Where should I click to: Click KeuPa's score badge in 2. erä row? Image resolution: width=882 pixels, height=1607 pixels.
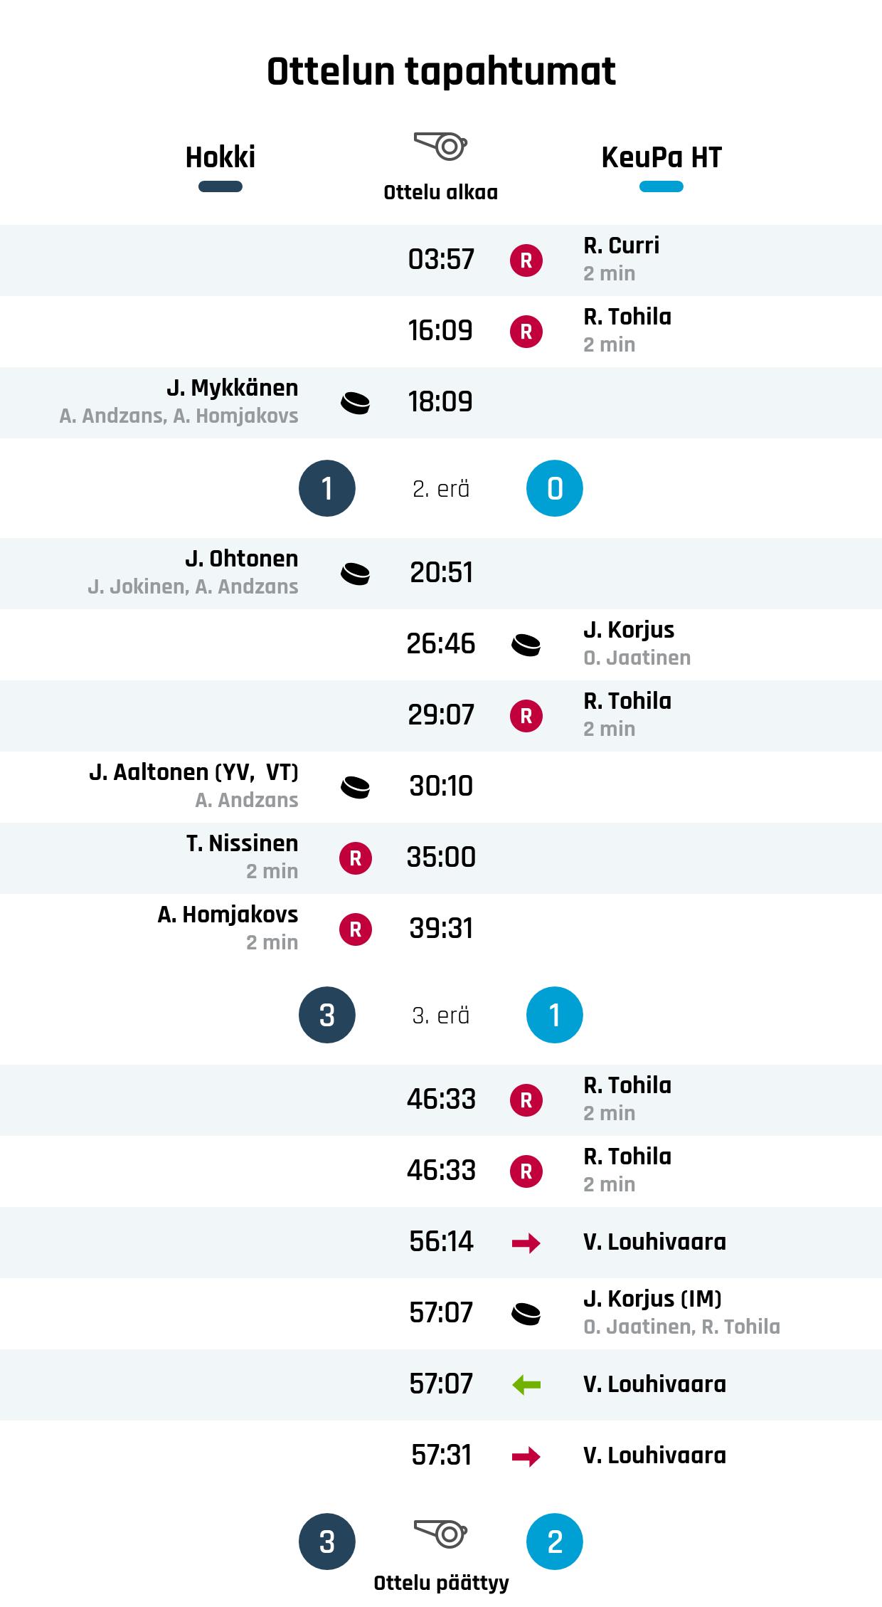[x=555, y=489]
